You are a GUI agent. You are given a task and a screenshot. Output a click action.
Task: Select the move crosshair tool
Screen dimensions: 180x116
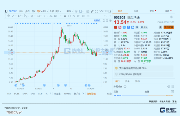(9, 16)
